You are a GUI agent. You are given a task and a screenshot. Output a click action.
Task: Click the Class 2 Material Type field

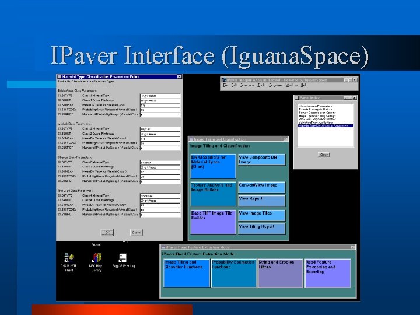pyautogui.click(x=160, y=129)
